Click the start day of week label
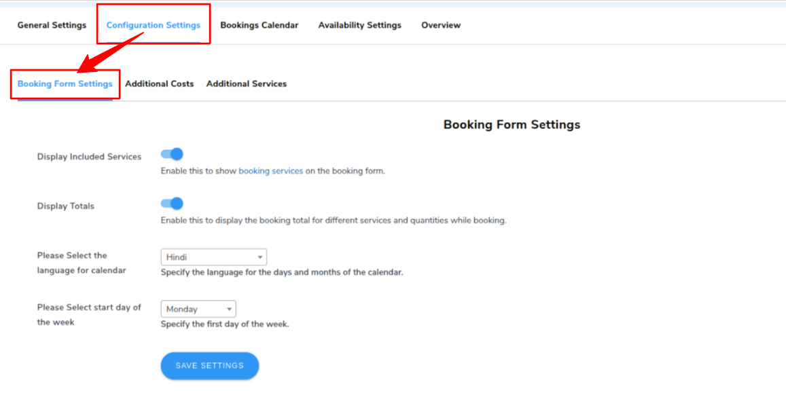The height and width of the screenshot is (418, 786). [89, 314]
